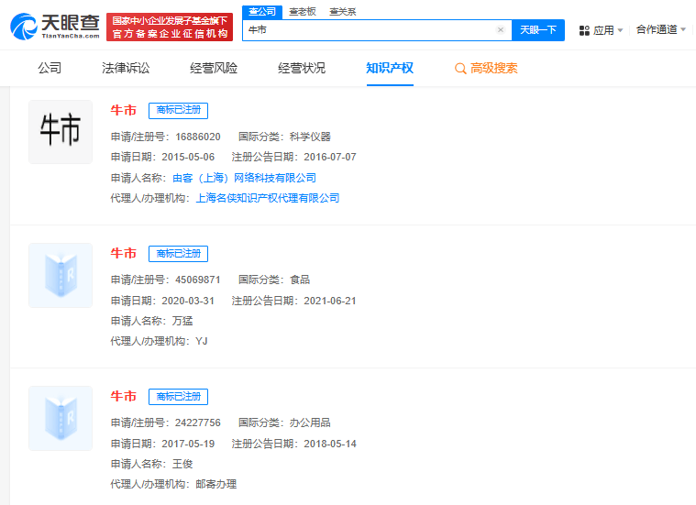Clear the search box with X icon
The width and height of the screenshot is (696, 505).
coord(501,29)
